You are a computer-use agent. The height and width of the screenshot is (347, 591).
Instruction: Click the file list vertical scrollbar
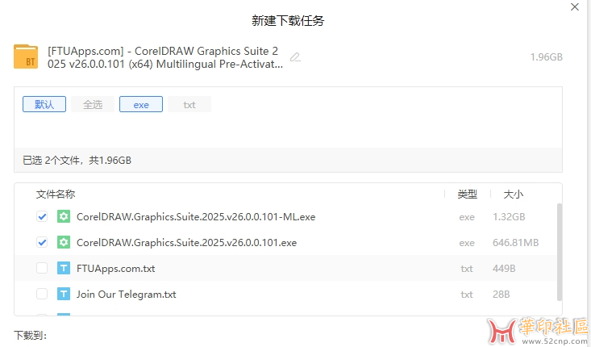click(560, 252)
